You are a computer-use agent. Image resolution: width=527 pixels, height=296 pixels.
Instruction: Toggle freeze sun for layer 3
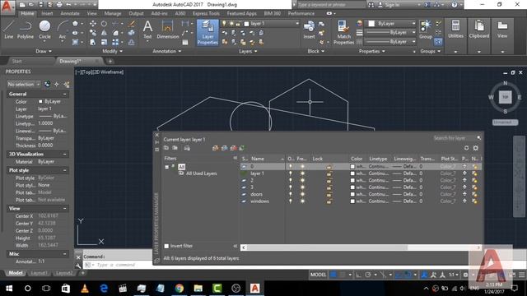pos(302,187)
